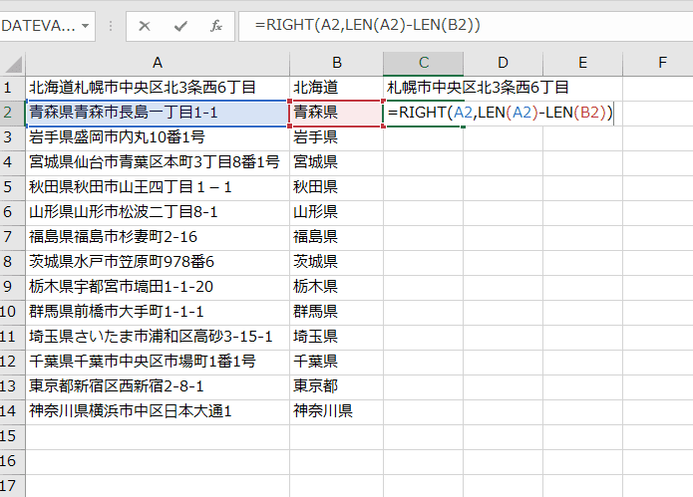Click cell B2 containing 青森県
Screen dimensions: 693x497
(336, 113)
